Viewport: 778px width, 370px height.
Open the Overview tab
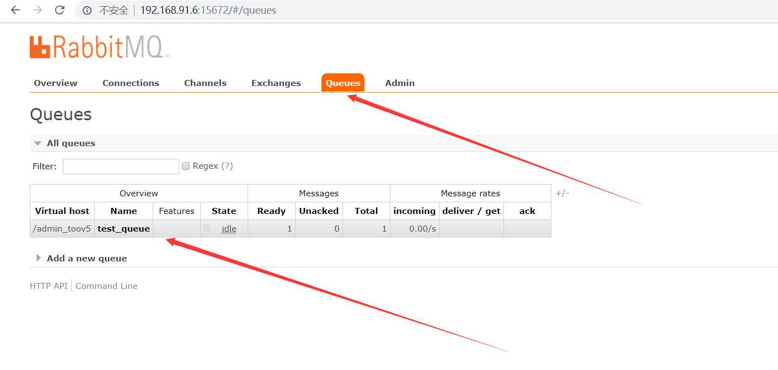coord(56,83)
